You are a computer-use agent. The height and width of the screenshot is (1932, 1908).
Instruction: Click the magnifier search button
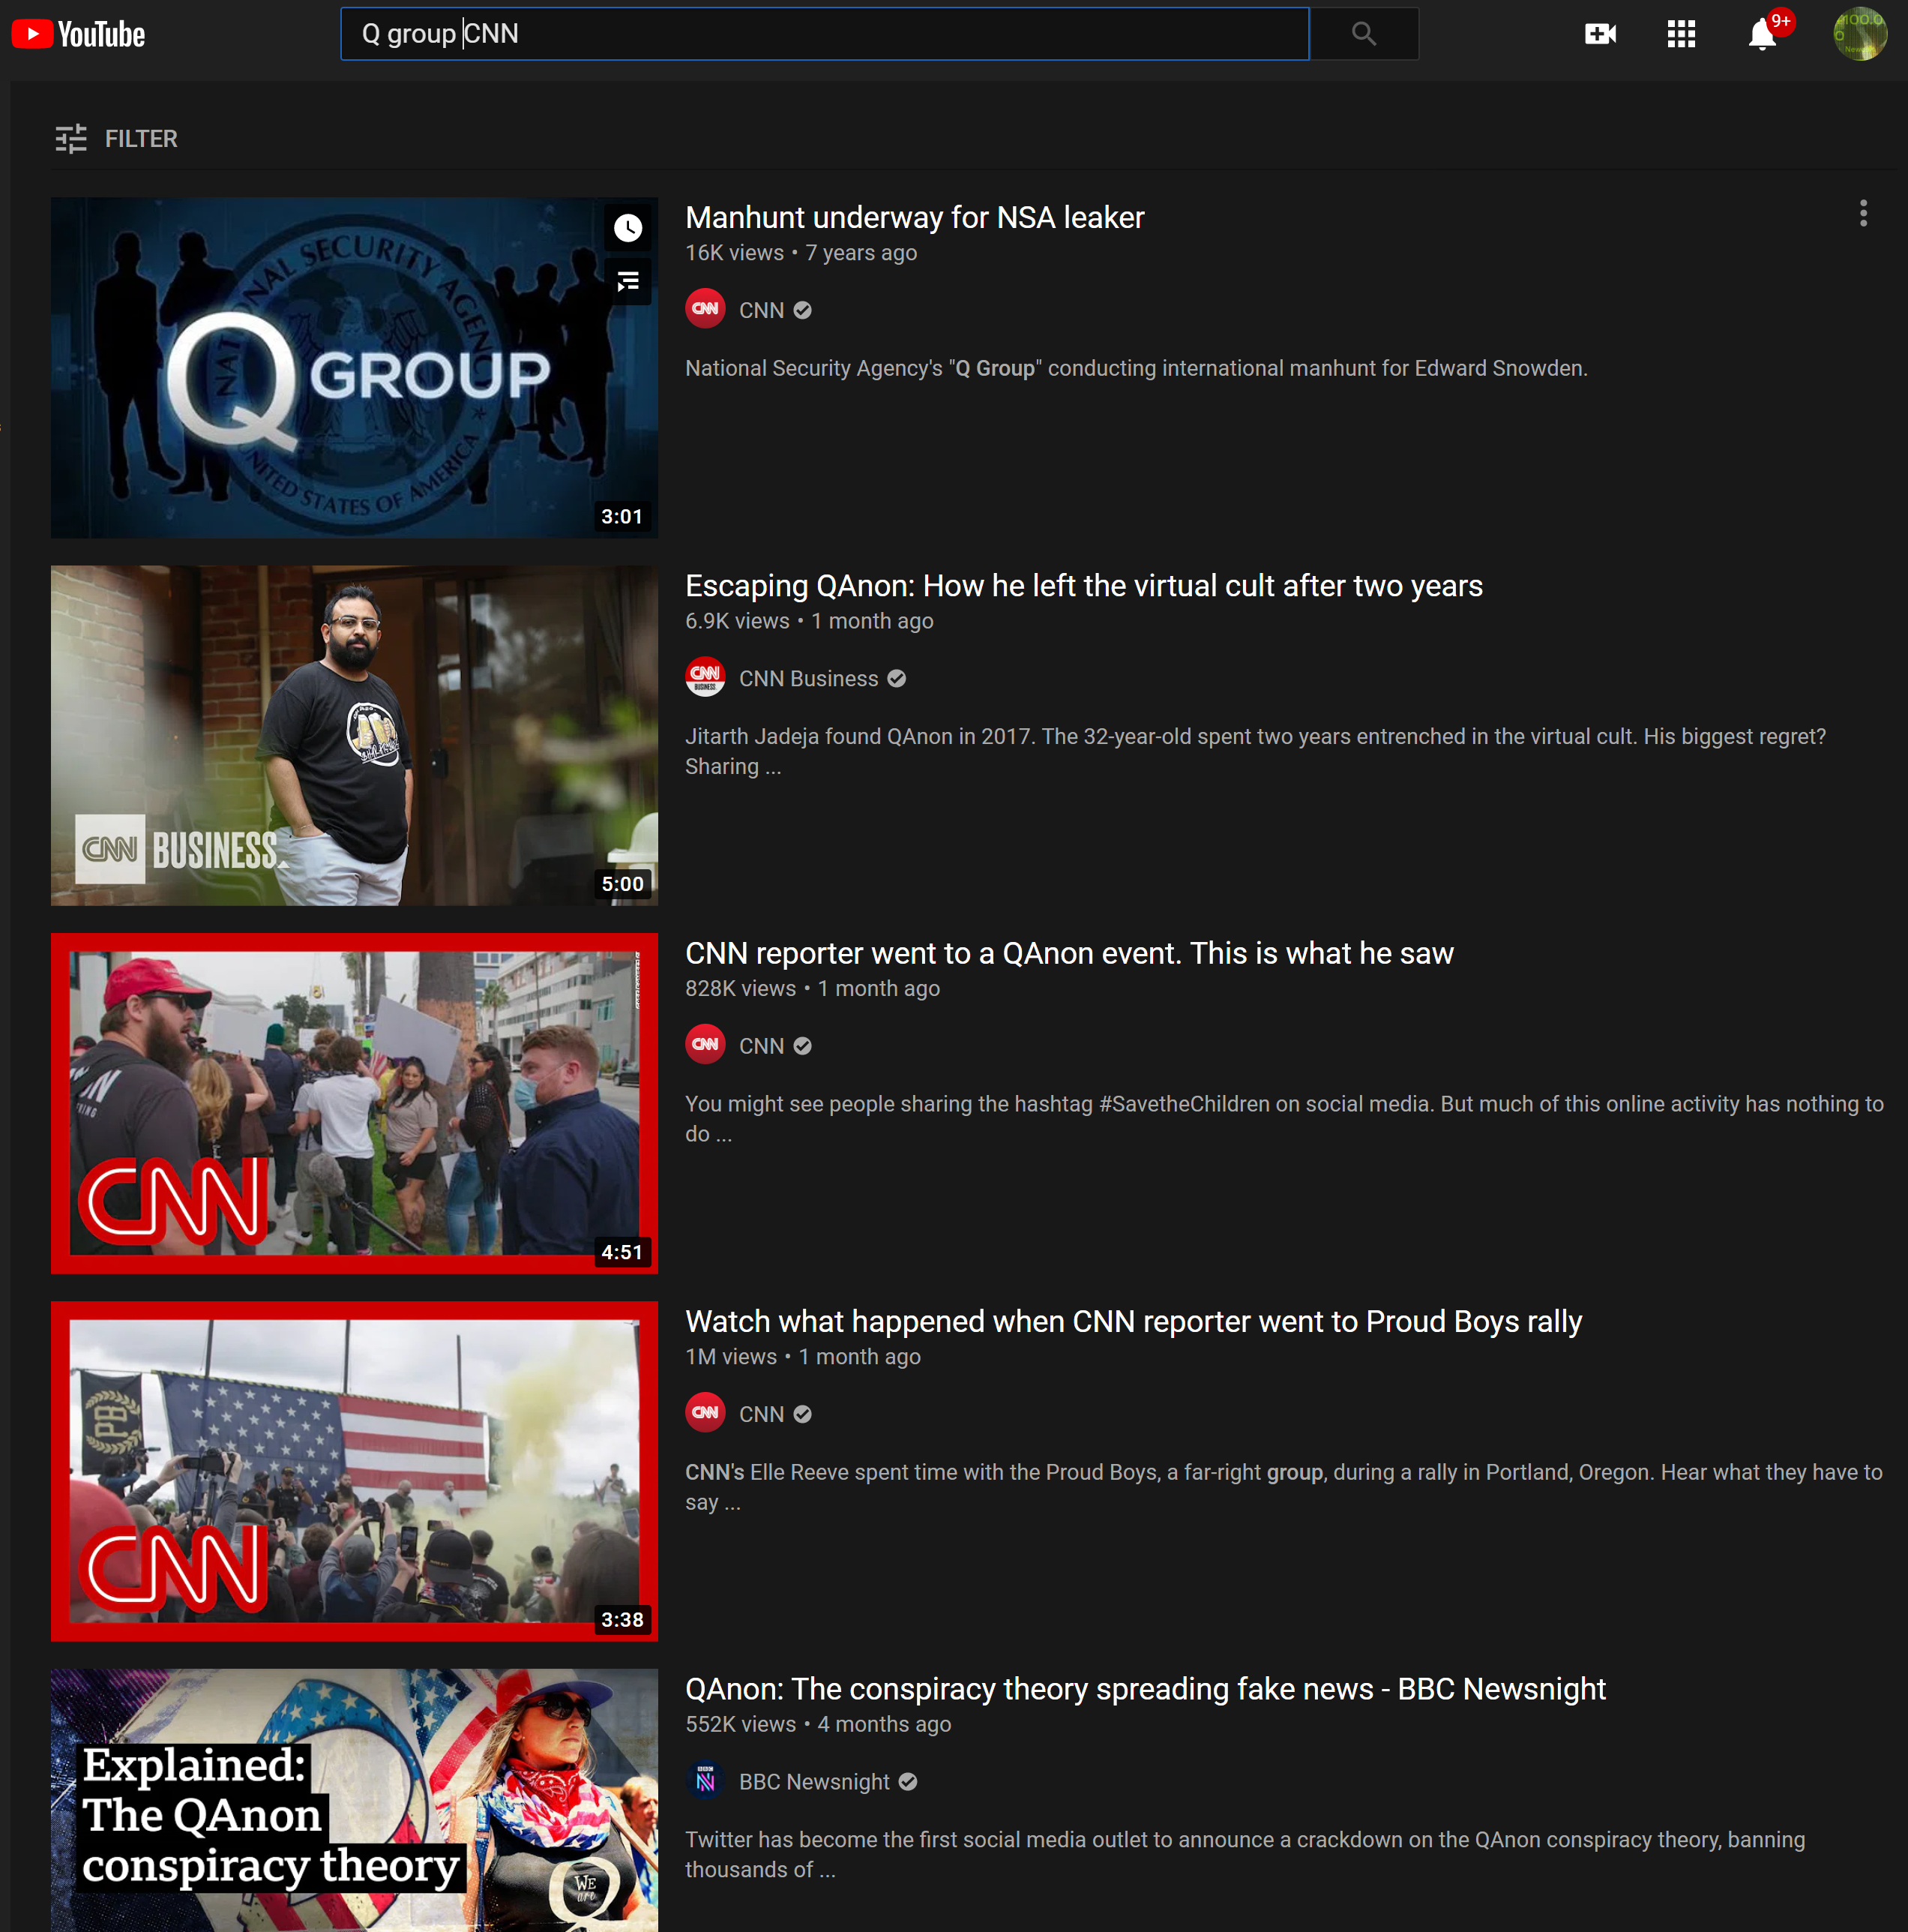(1363, 34)
